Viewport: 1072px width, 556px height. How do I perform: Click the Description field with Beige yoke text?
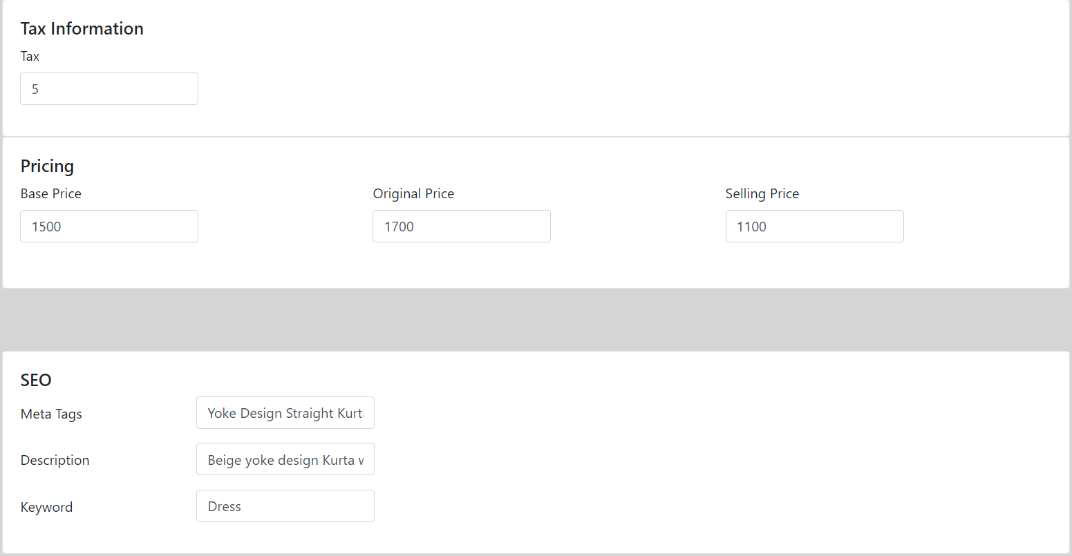[x=285, y=459]
